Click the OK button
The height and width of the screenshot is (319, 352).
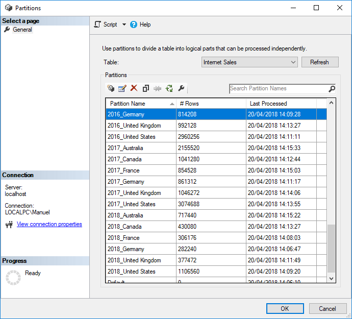point(285,308)
